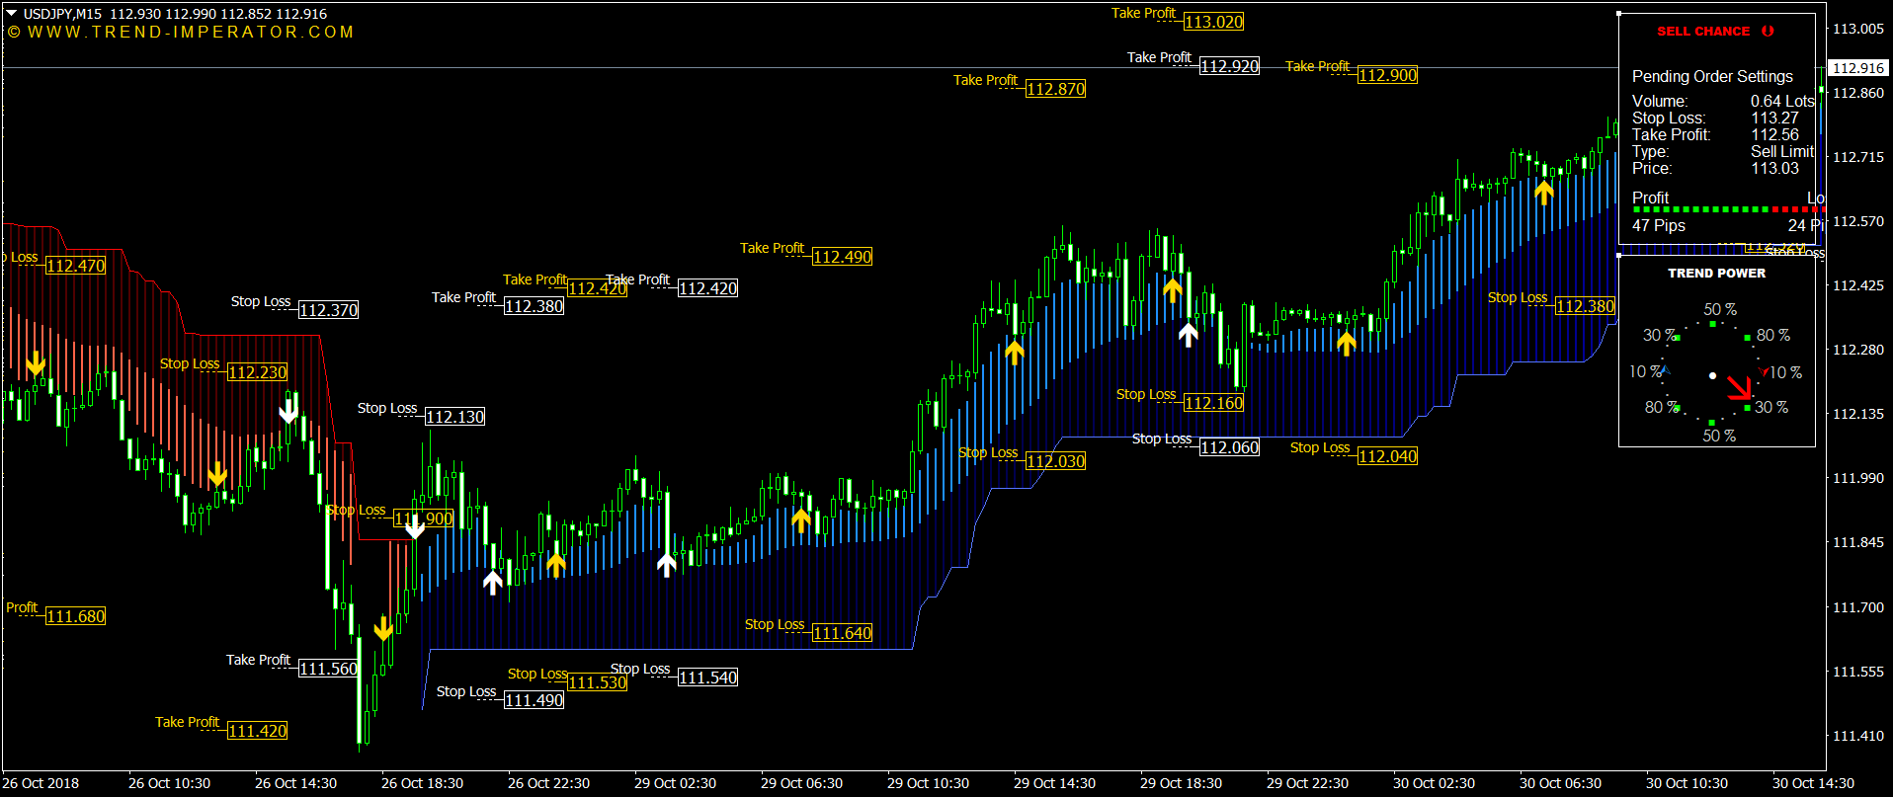Select the white up arrow near 29 Oct 02:30
This screenshot has width=1893, height=797.
click(667, 564)
